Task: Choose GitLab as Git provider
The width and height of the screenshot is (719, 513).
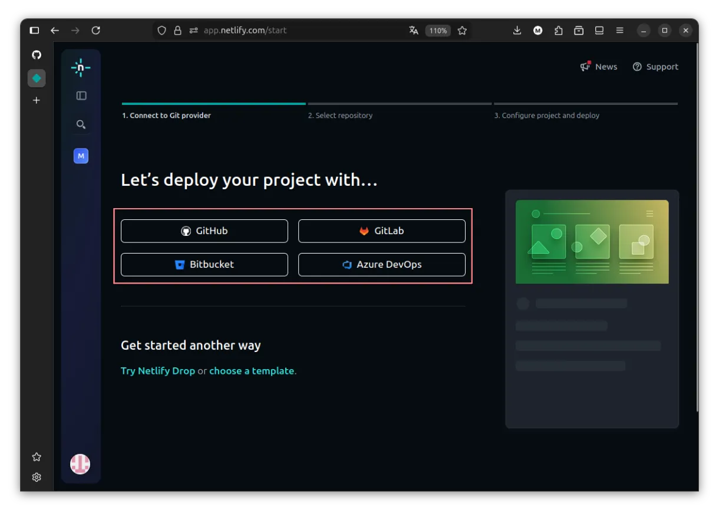Action: pyautogui.click(x=382, y=231)
